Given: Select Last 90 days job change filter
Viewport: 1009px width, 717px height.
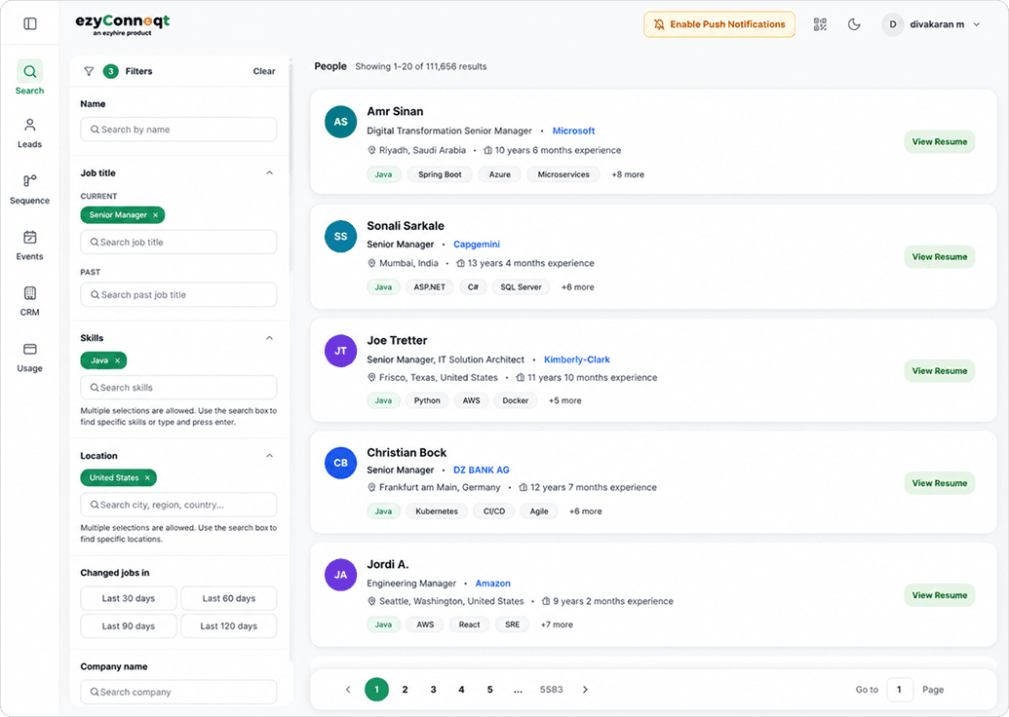Looking at the screenshot, I should tap(128, 625).
